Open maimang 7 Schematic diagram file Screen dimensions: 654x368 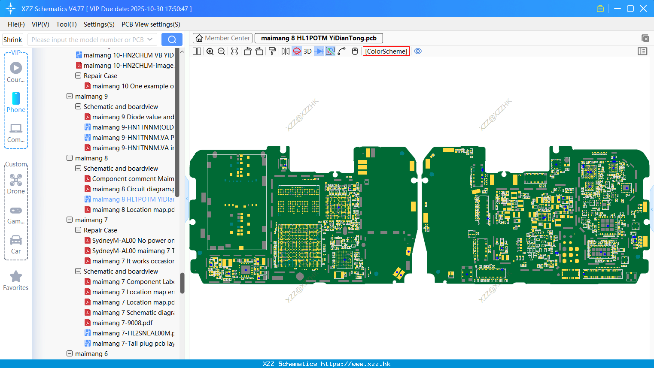click(x=129, y=313)
